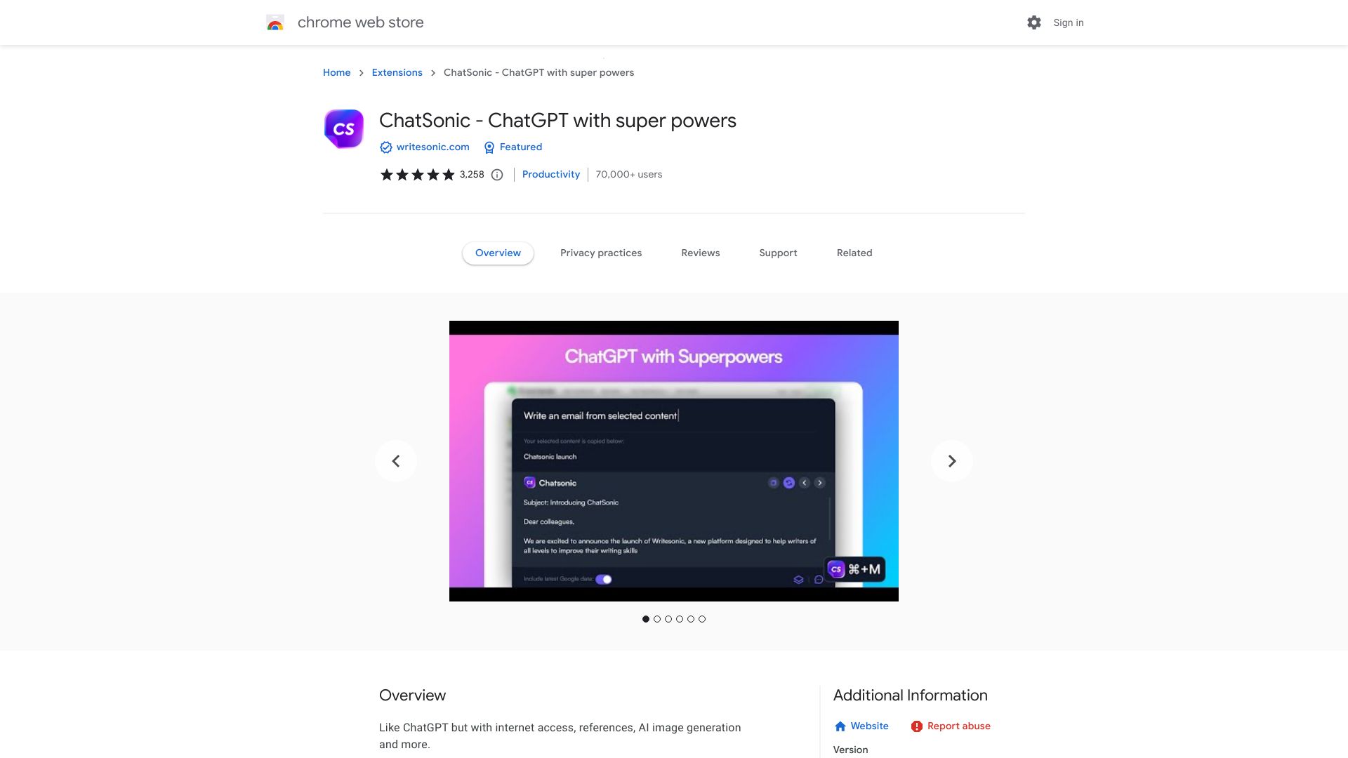1348x758 pixels.
Task: Click the Extensions breadcrumb chevron
Action: click(x=432, y=72)
